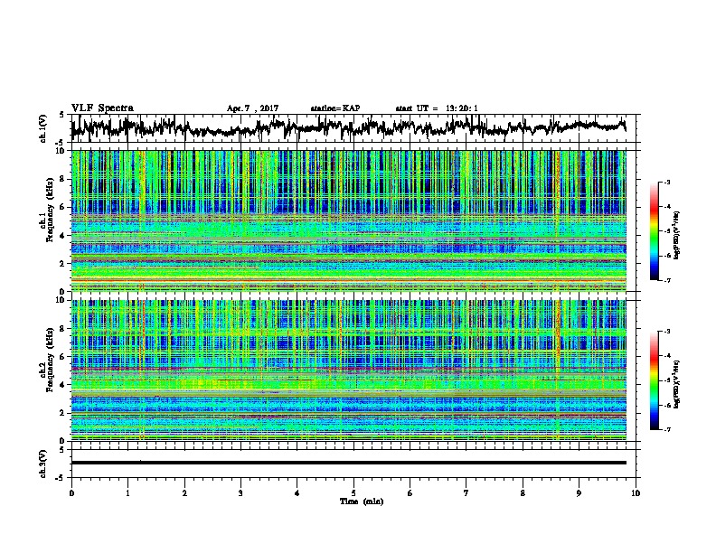This screenshot has width=716, height=553.
Task: Click the "2" kHz tick on ch.1 frequency axis
Action: [64, 264]
